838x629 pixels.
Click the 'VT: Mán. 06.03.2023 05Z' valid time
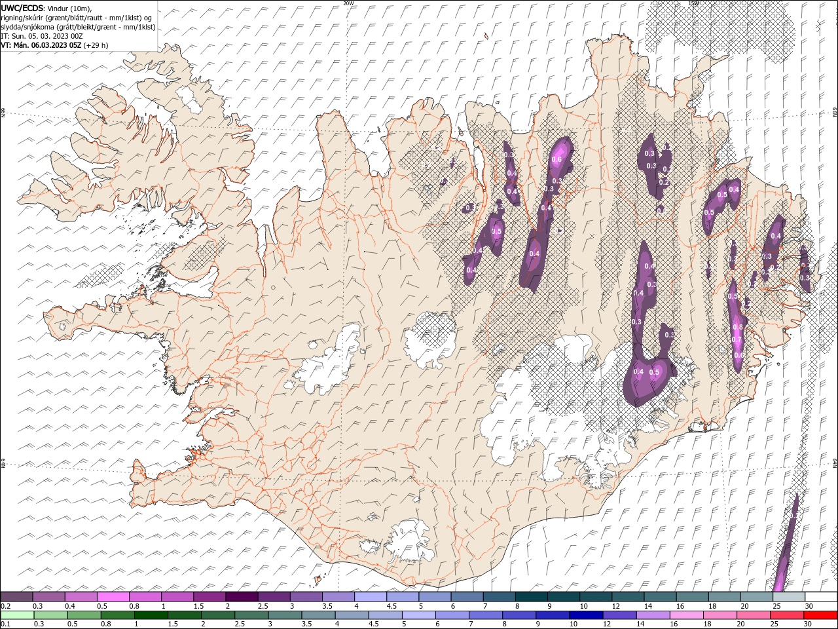click(x=41, y=45)
